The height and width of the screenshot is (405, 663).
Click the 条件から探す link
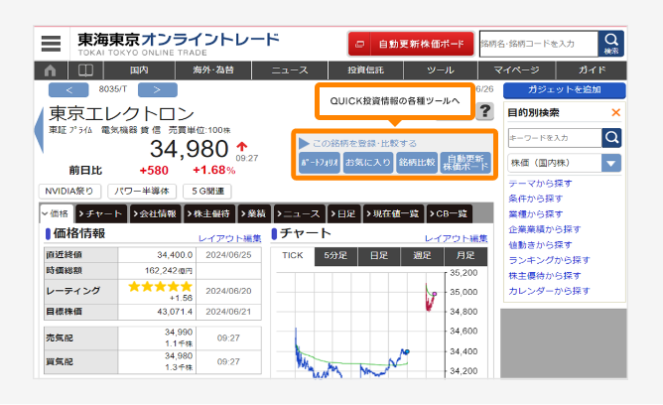tap(536, 199)
